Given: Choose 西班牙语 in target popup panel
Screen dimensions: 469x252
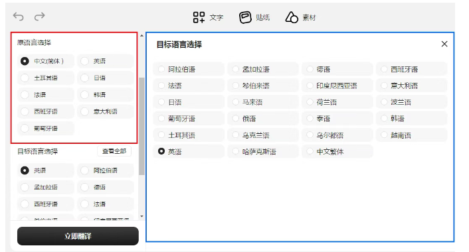Looking at the screenshot, I should click(411, 69).
